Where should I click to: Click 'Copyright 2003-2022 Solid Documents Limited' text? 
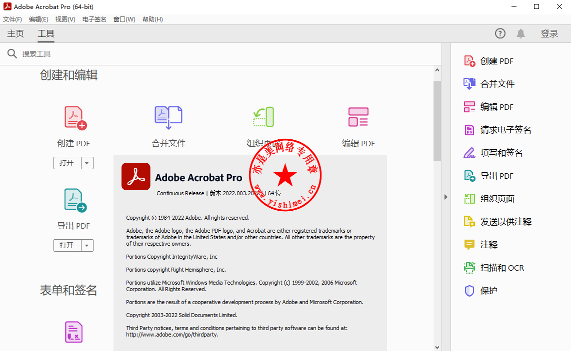click(x=181, y=315)
